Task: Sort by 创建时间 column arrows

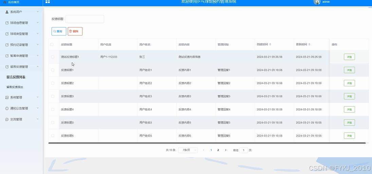Action: 270,44
